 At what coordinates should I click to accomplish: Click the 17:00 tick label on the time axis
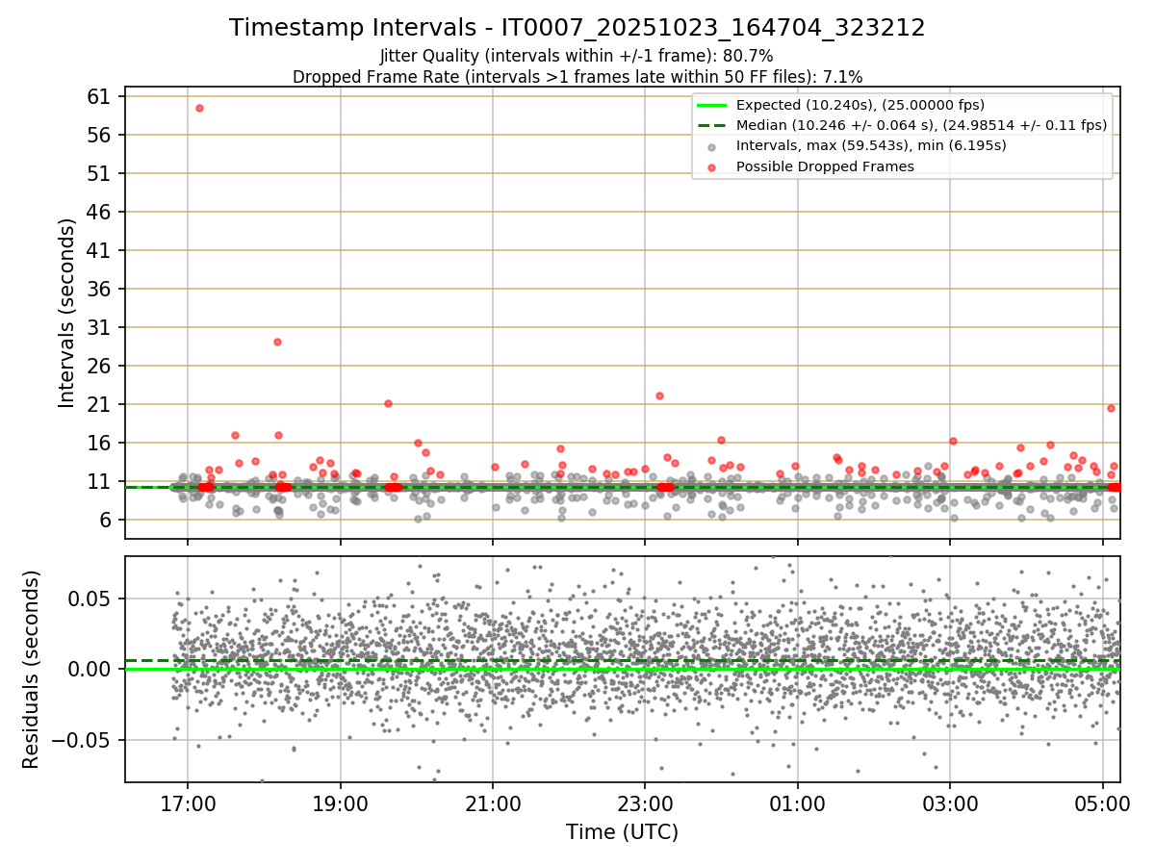(188, 802)
